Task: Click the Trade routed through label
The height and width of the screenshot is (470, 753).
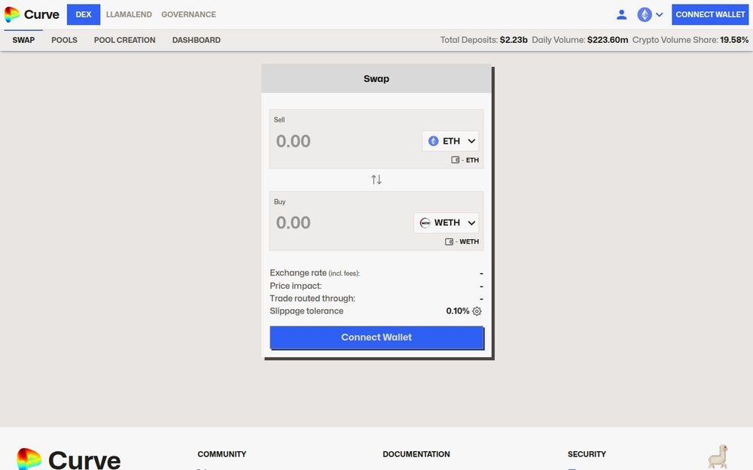Action: 312,299
